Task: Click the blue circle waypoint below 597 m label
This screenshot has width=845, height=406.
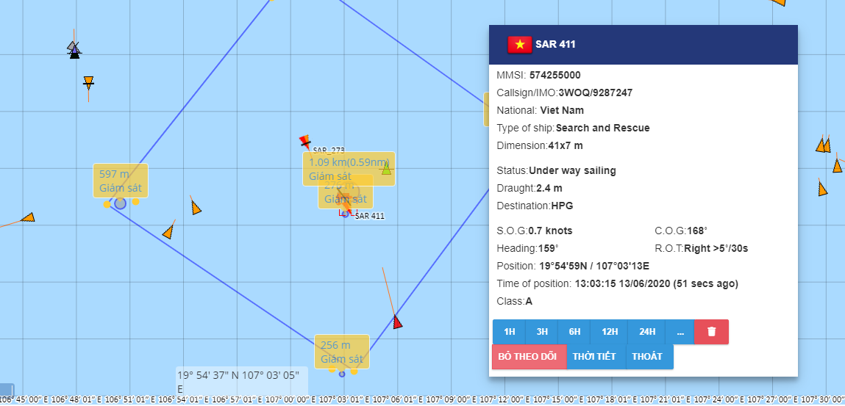Action: [x=120, y=203]
